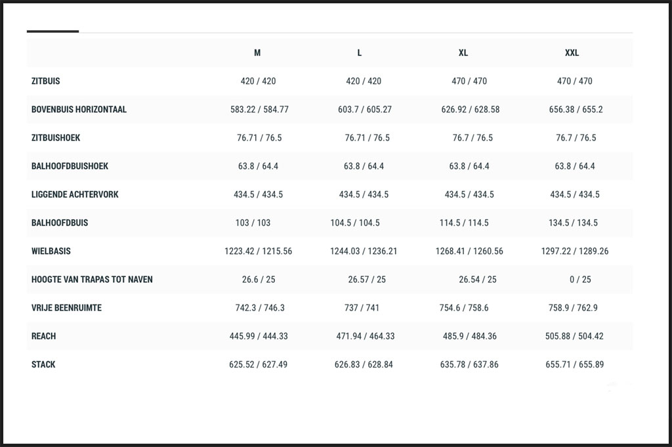Click the XL size column header

tap(463, 53)
